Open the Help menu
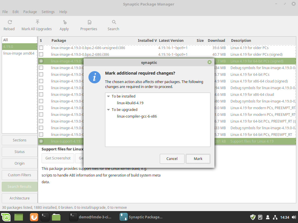This screenshot has width=298, height=223. (x=63, y=12)
